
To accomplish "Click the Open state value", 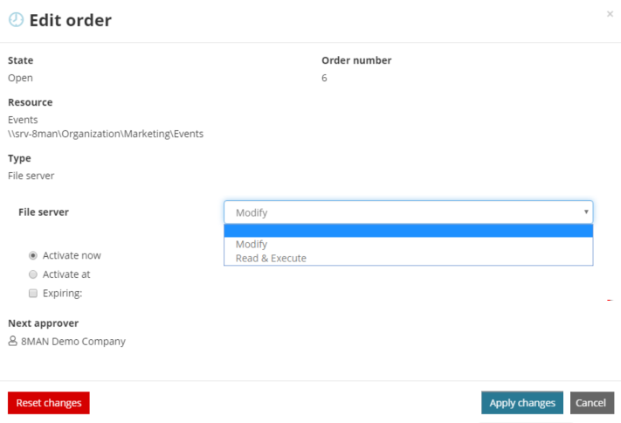I will 20,78.
